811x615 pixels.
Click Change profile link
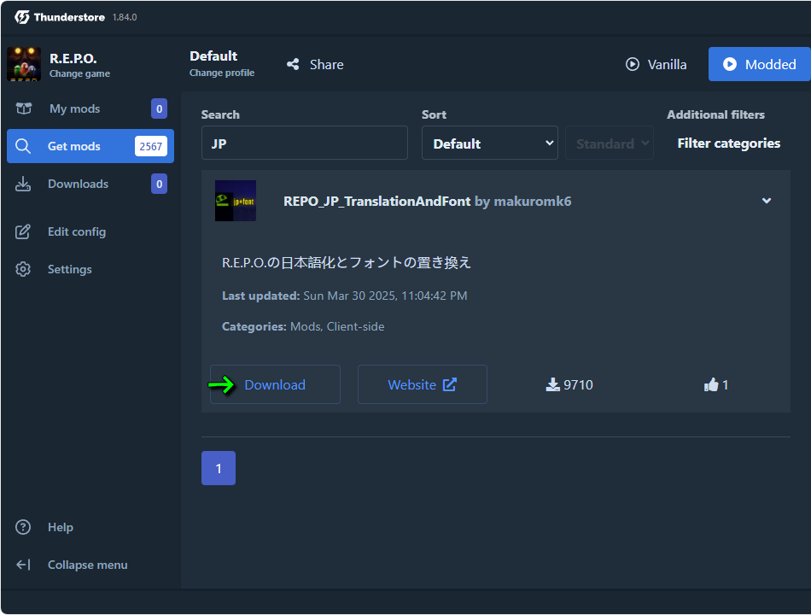point(222,73)
